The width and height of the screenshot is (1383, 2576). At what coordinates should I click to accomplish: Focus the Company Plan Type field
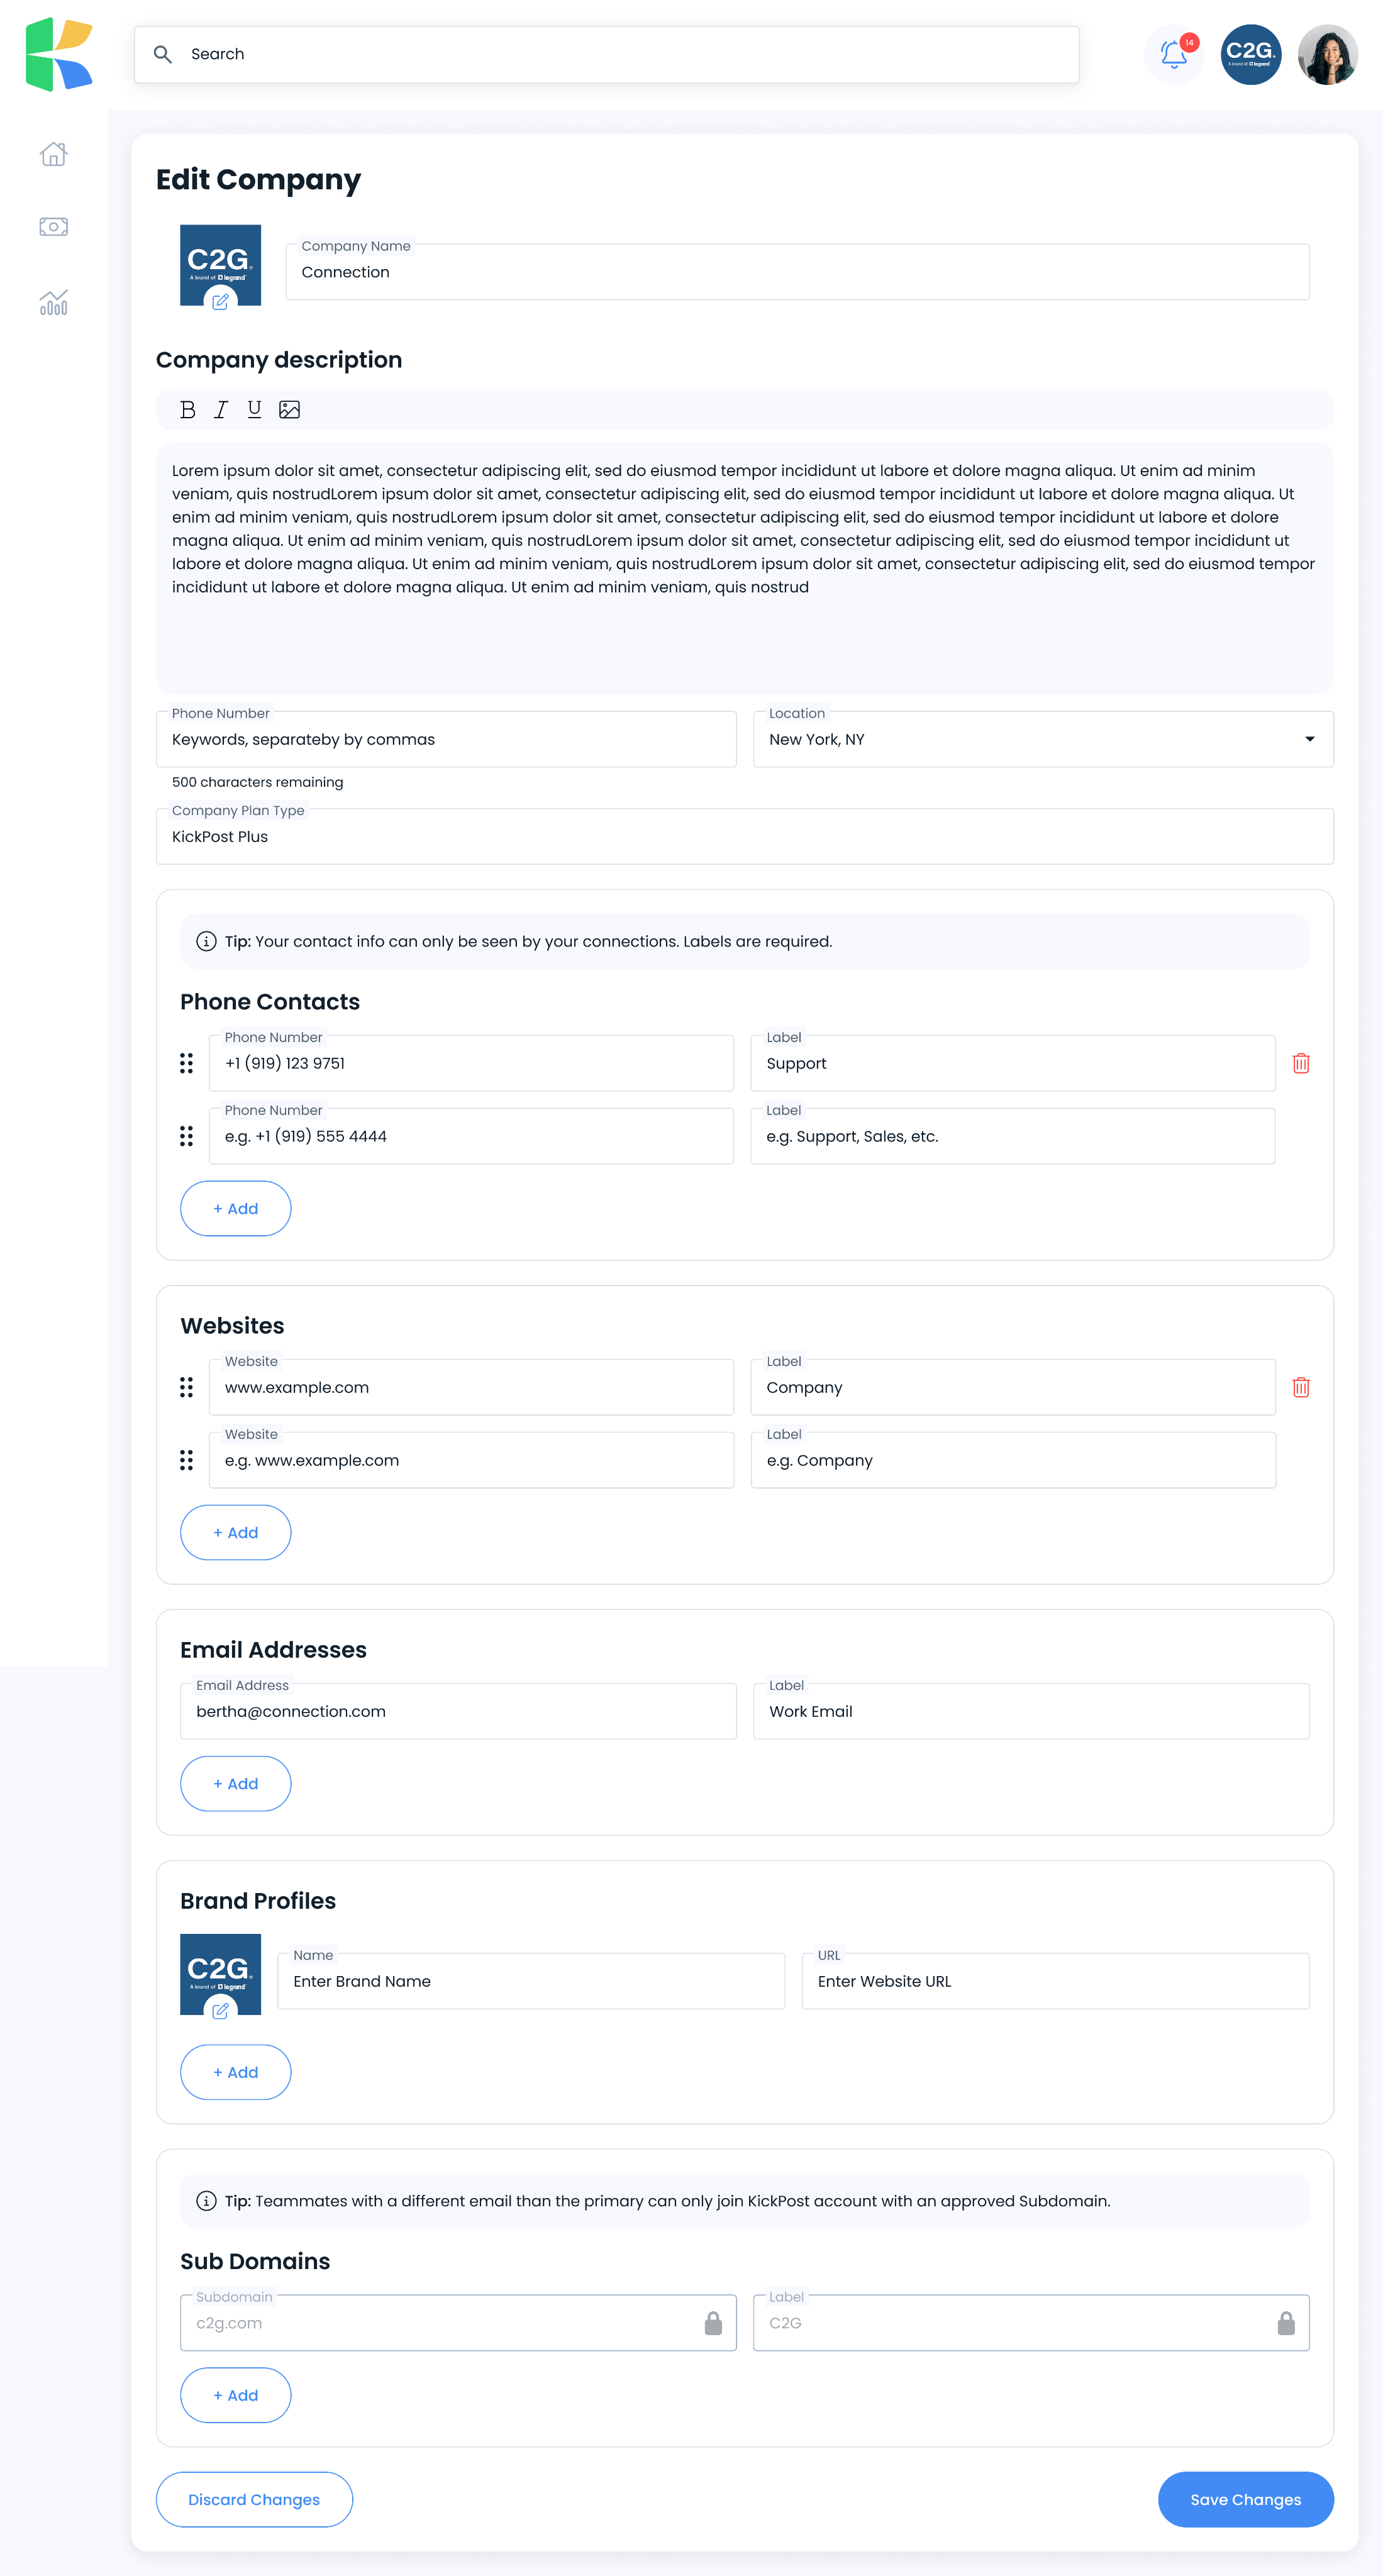(x=744, y=836)
